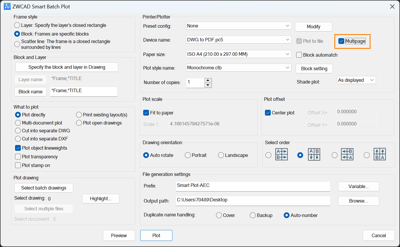The width and height of the screenshot is (400, 247).
Task: Enable Plot stamp on checkbox
Action: tap(18, 165)
